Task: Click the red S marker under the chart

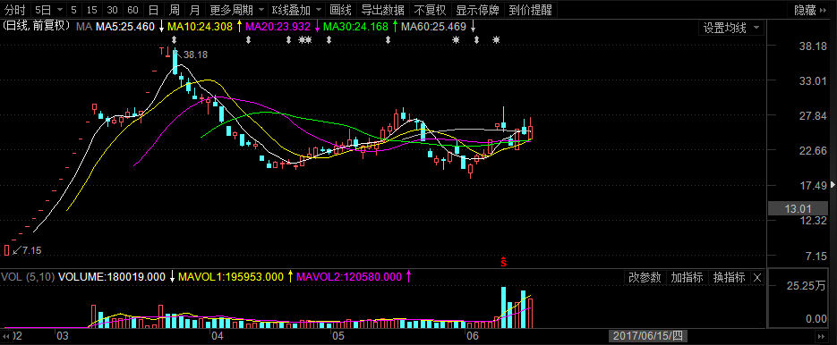Action: pyautogui.click(x=503, y=262)
